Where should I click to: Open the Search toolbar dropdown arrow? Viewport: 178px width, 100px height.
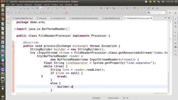(145, 8)
